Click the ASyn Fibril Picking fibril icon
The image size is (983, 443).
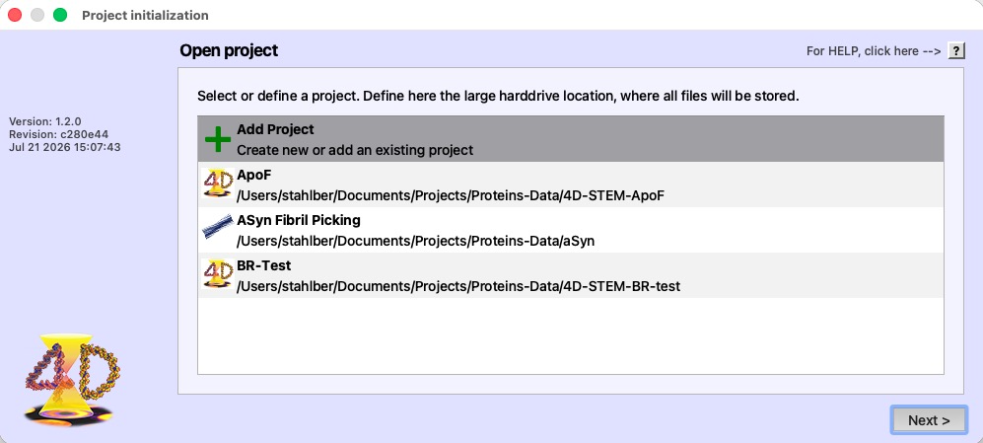tap(218, 227)
